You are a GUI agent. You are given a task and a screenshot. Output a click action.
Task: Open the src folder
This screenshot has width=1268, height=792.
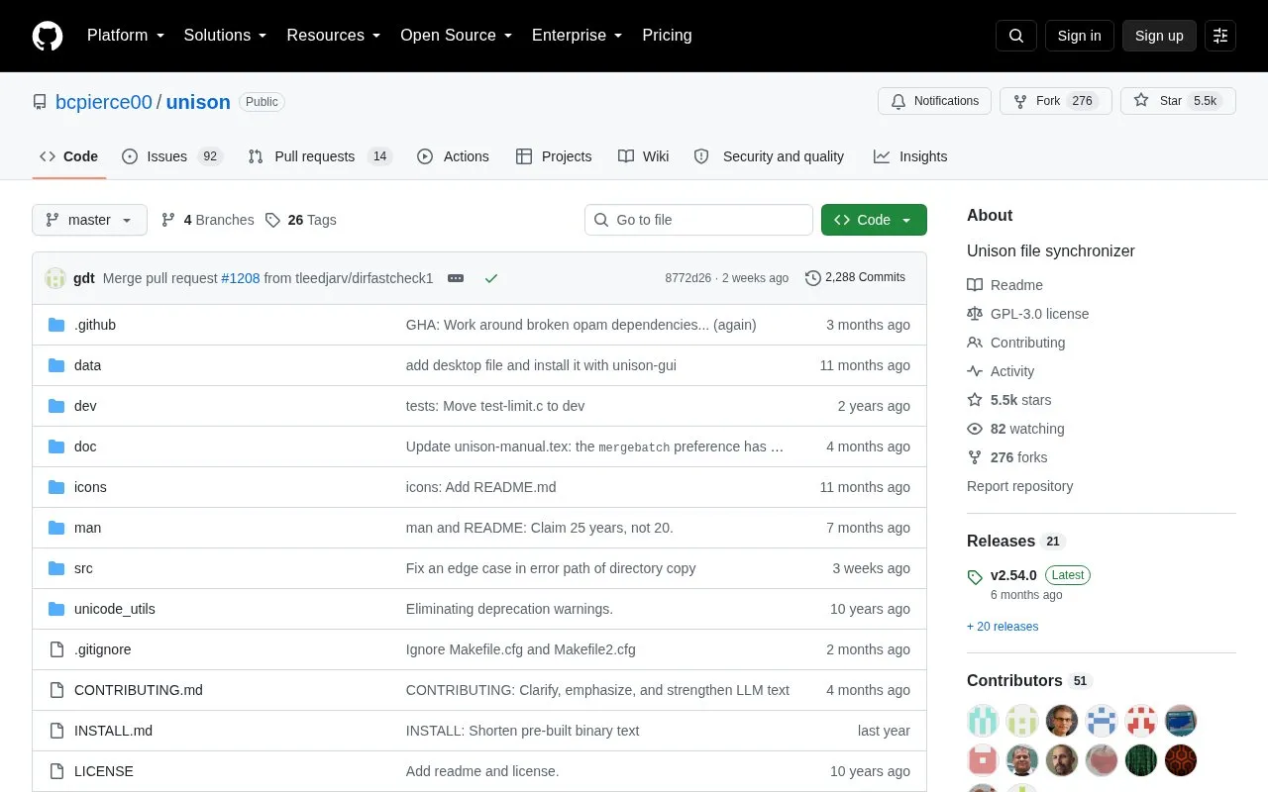(83, 568)
